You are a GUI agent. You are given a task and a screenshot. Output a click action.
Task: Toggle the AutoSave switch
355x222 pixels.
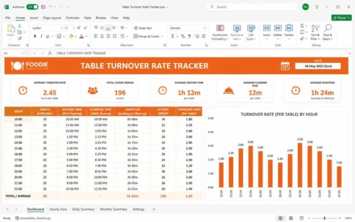click(x=33, y=7)
